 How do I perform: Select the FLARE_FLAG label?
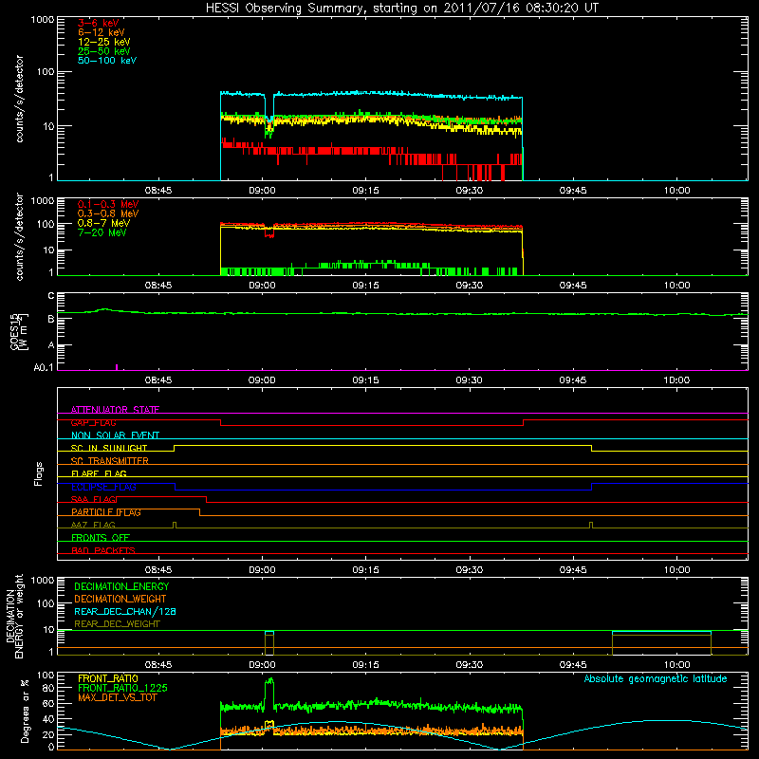point(99,473)
